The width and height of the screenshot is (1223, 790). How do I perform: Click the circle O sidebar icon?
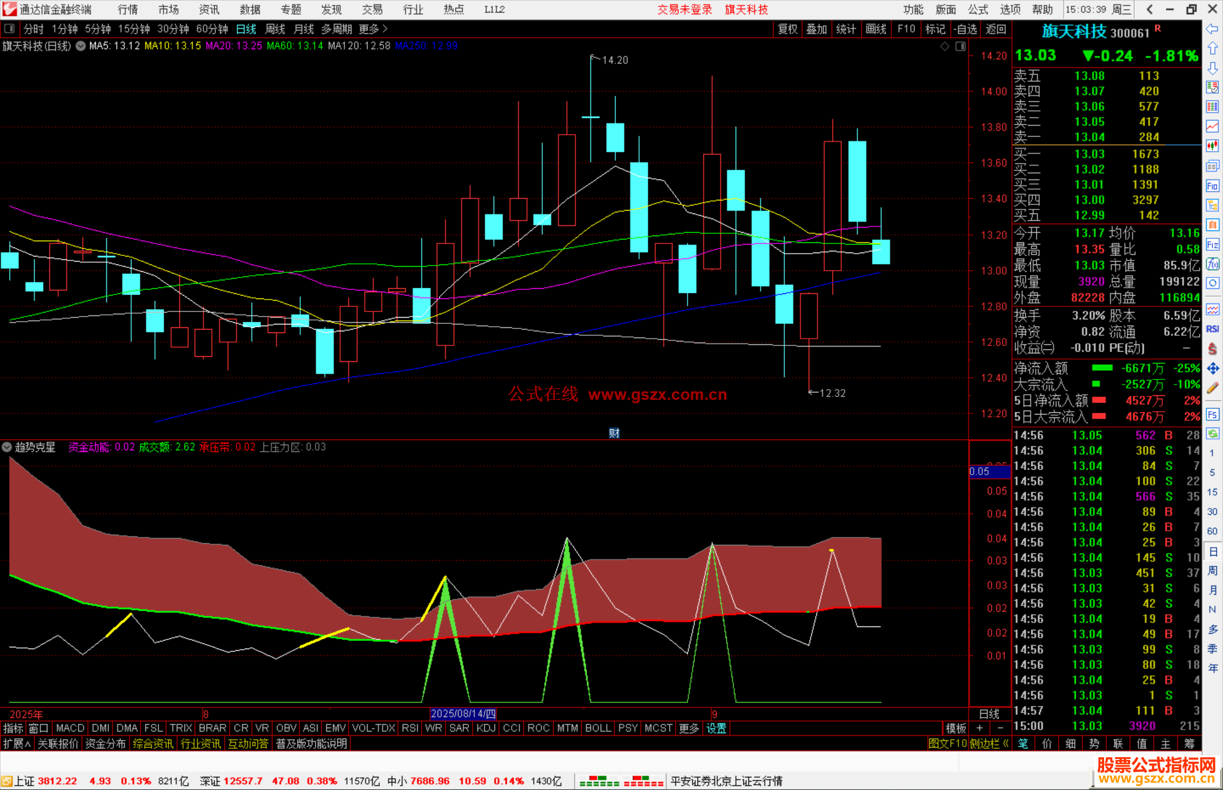coord(1212,283)
